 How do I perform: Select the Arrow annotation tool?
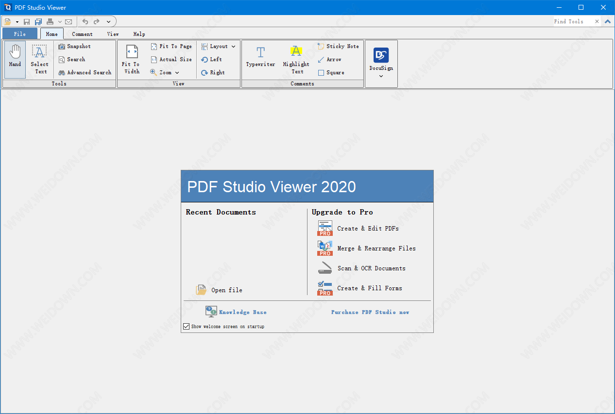[329, 59]
